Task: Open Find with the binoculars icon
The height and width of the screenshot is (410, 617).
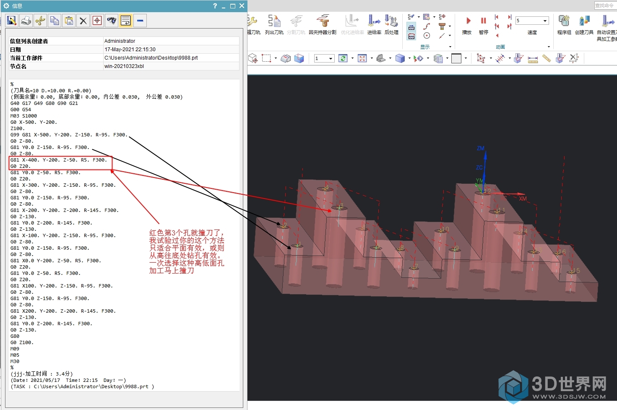Action: pos(112,21)
